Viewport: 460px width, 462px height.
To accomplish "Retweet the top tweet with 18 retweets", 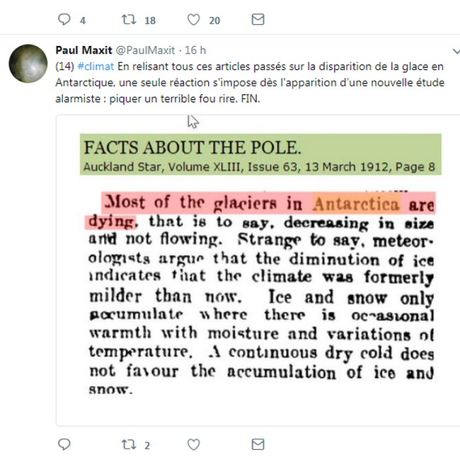I will (x=129, y=20).
